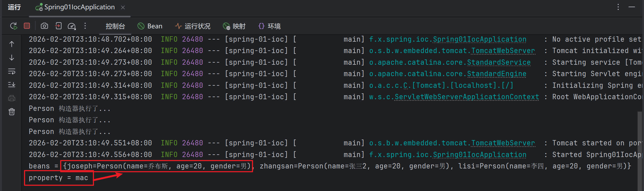
Task: Click the exit/redirect icon in run toolbar
Action: click(x=58, y=26)
